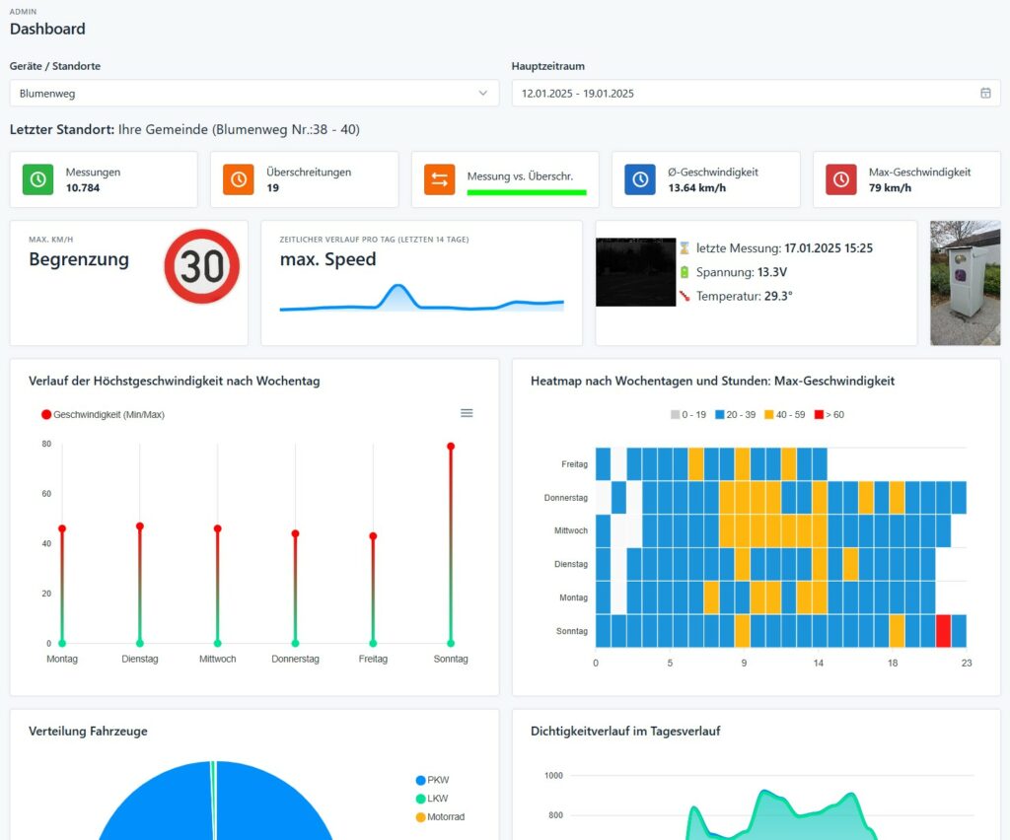Open the speed device photo thumbnail
The height and width of the screenshot is (840, 1010).
click(x=965, y=283)
